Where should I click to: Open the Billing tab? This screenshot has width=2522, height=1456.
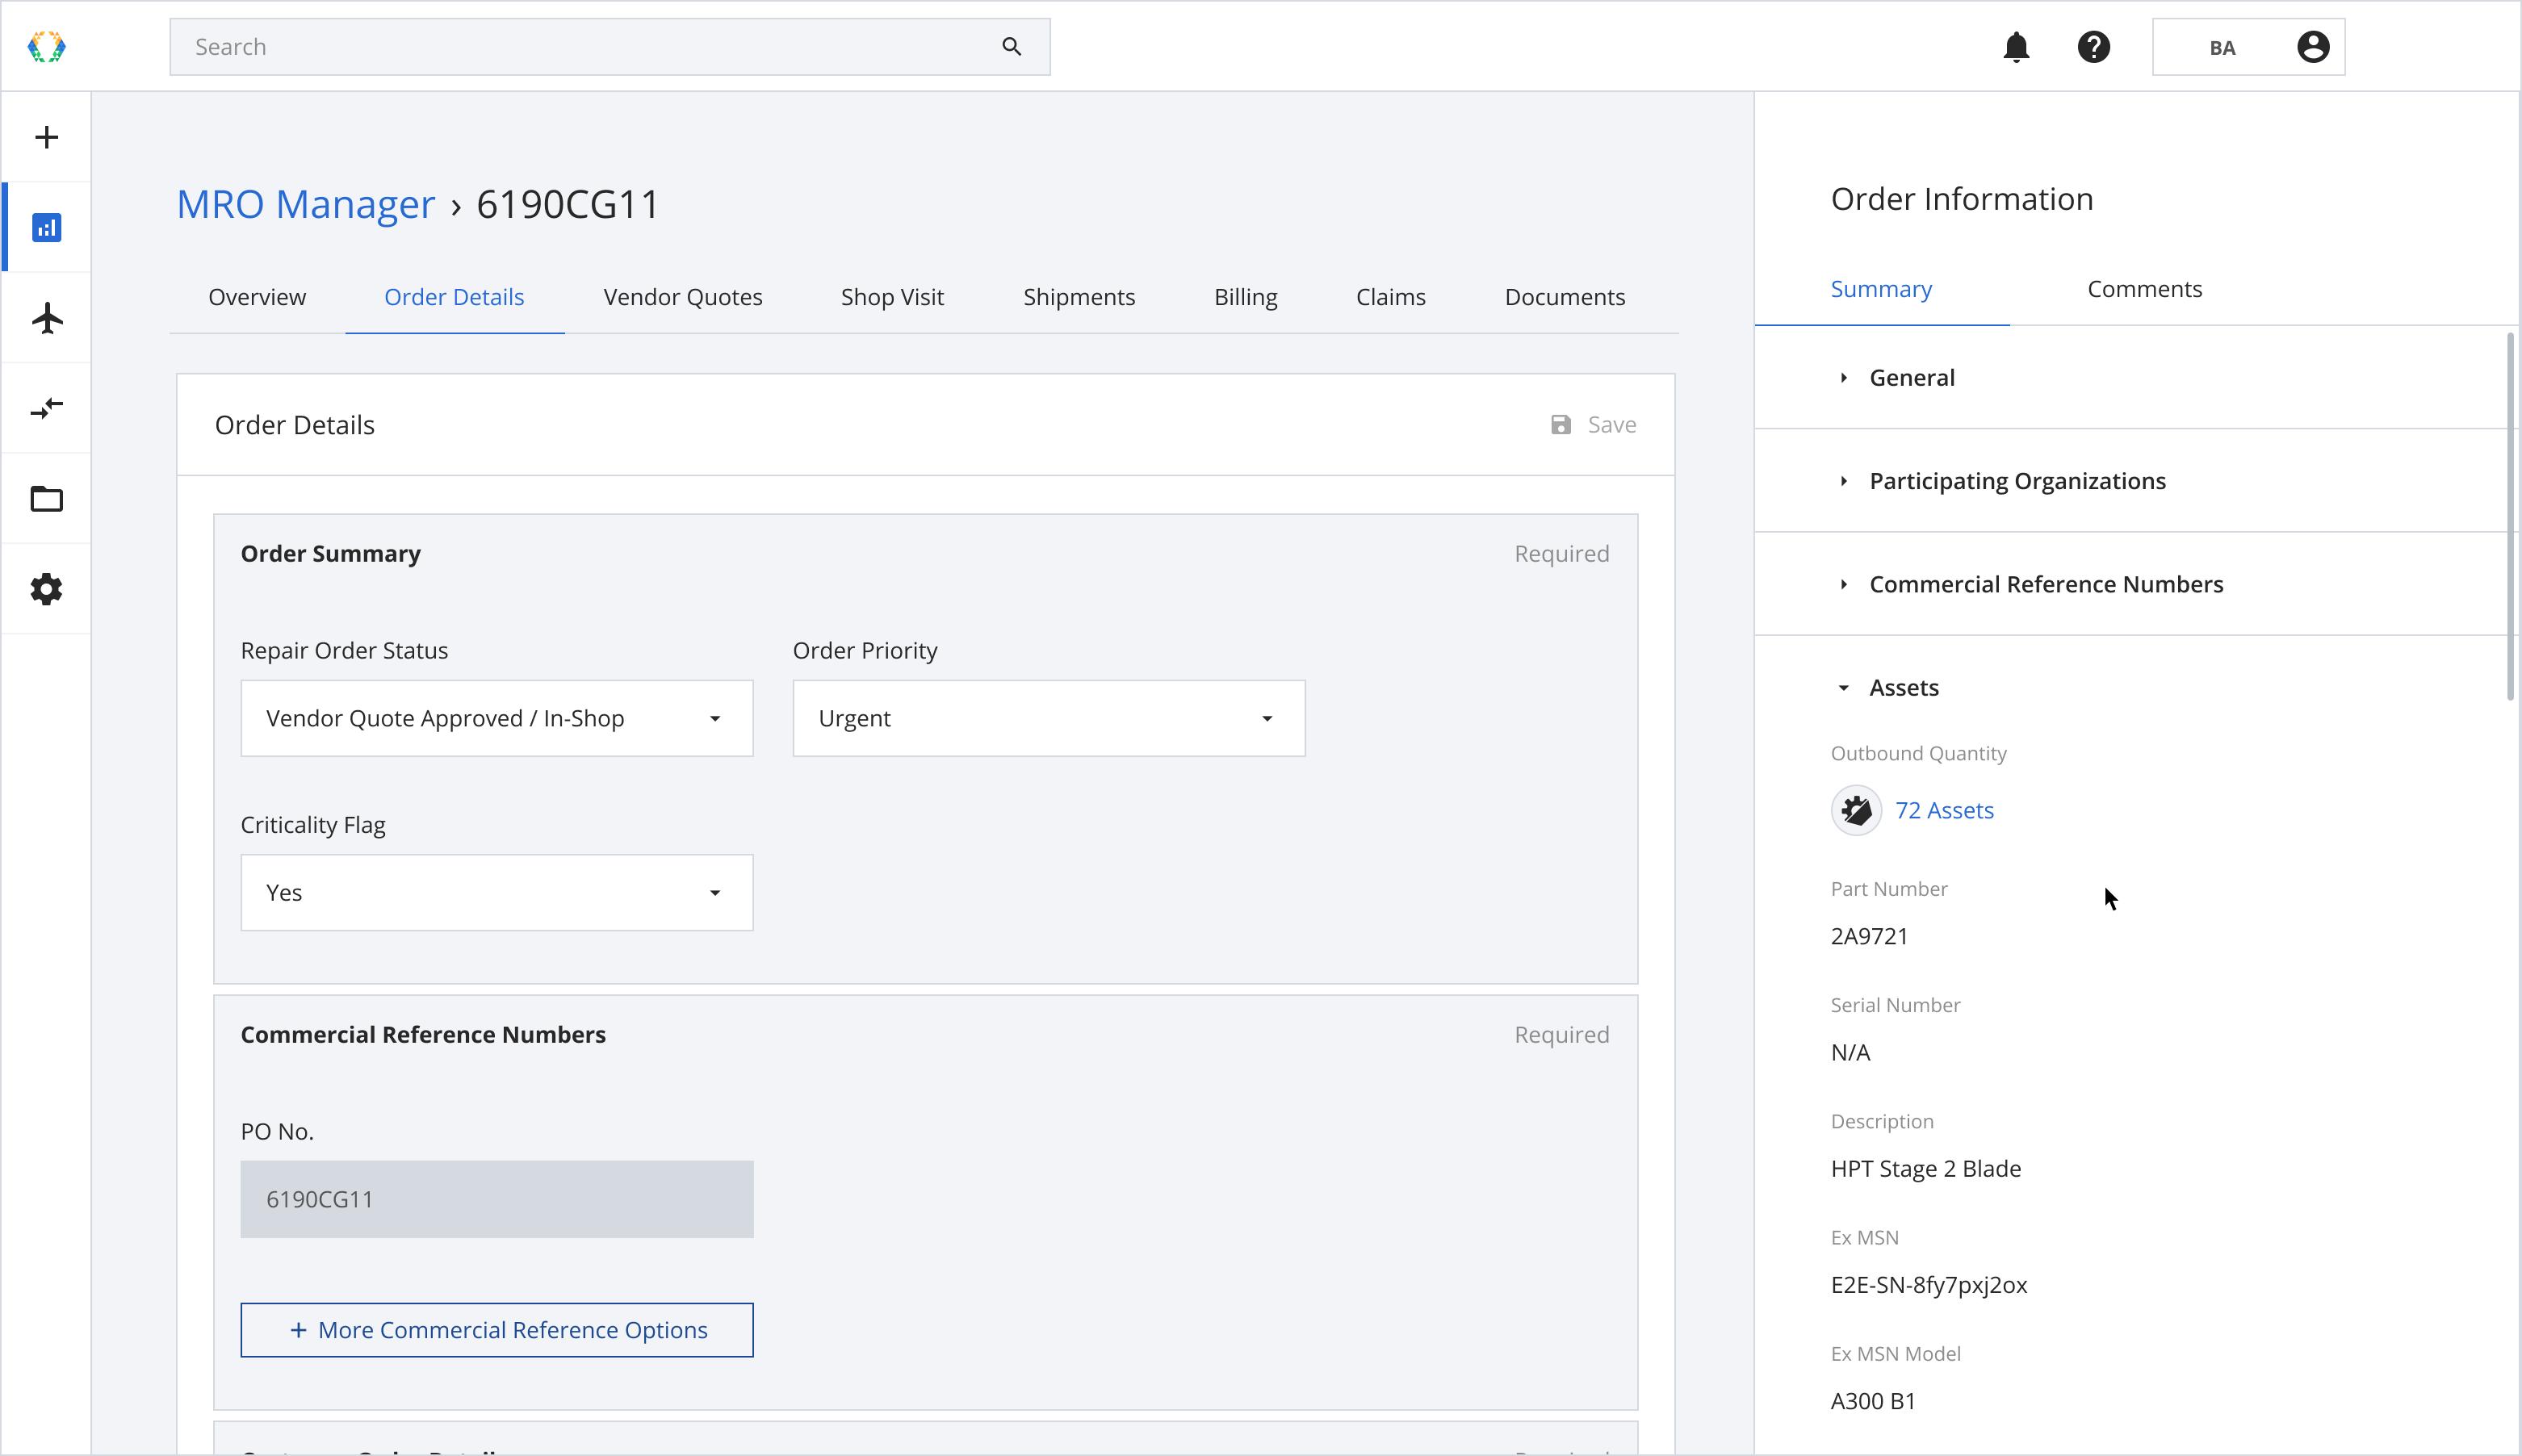coord(1245,297)
